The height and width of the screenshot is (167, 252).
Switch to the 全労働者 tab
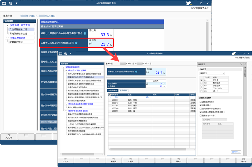click(123, 90)
